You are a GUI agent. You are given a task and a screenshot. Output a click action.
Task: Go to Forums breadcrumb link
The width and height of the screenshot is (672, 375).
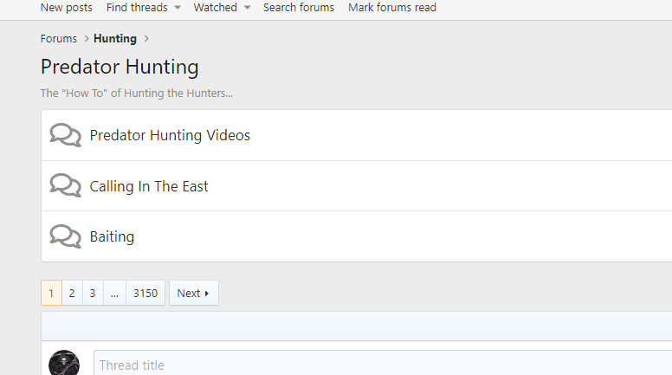[59, 39]
